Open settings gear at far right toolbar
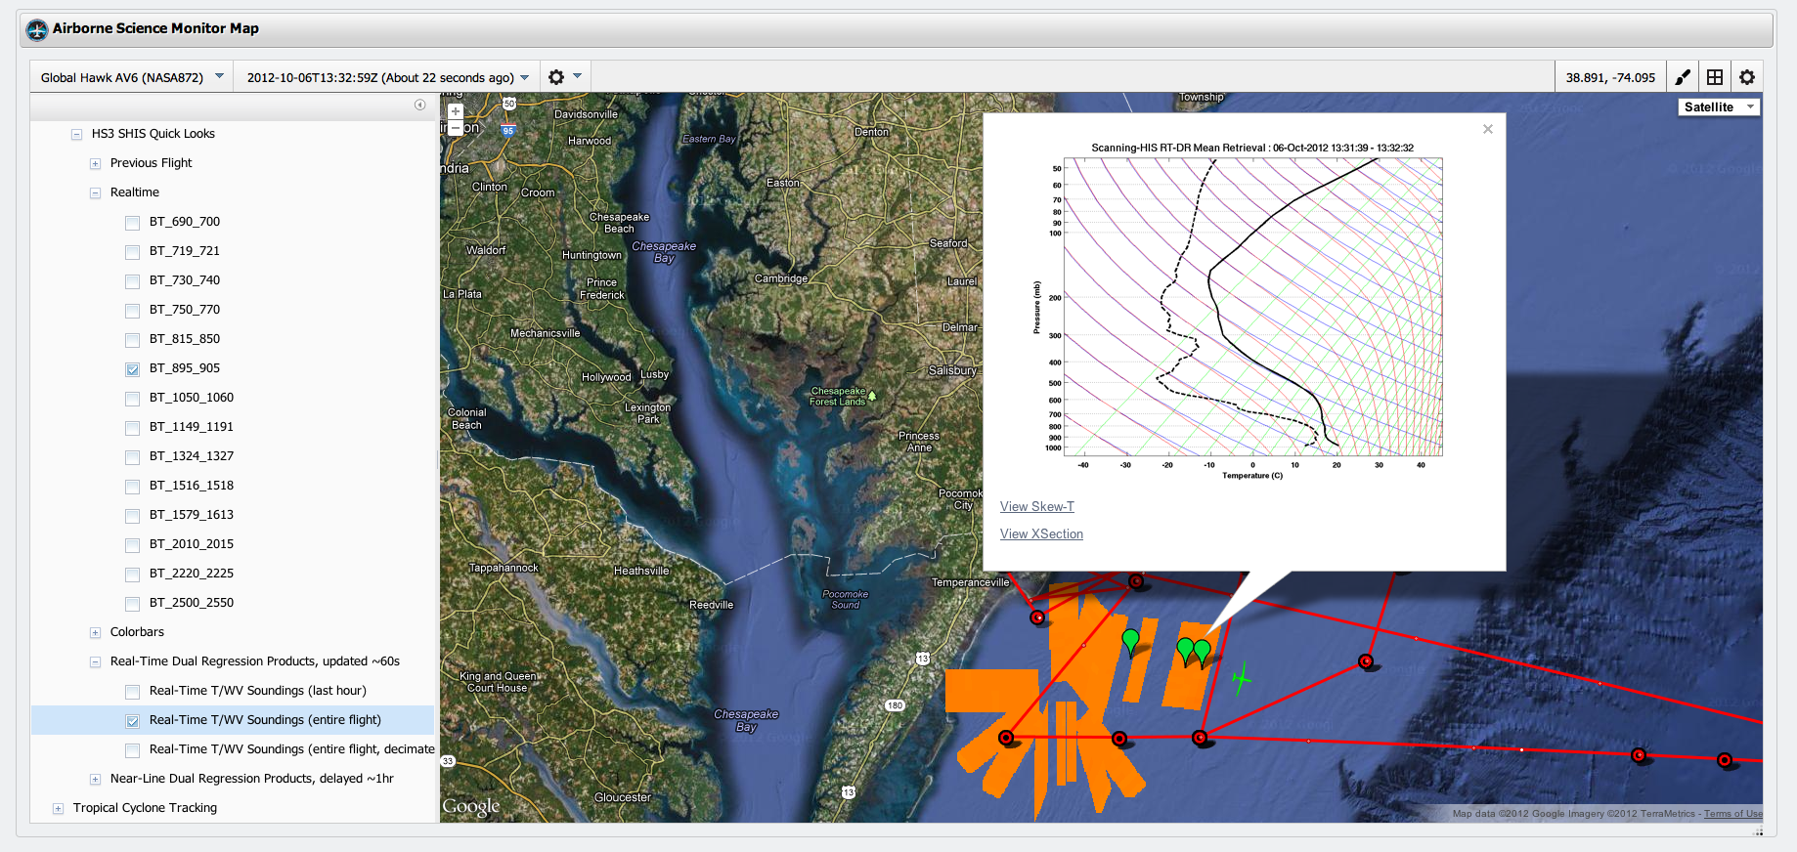Image resolution: width=1797 pixels, height=852 pixels. pyautogui.click(x=1747, y=77)
